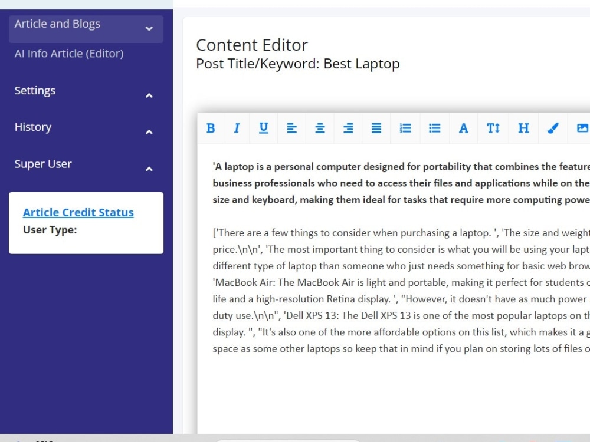Pick text color with the brush icon
Image resolution: width=590 pixels, height=442 pixels.
552,128
